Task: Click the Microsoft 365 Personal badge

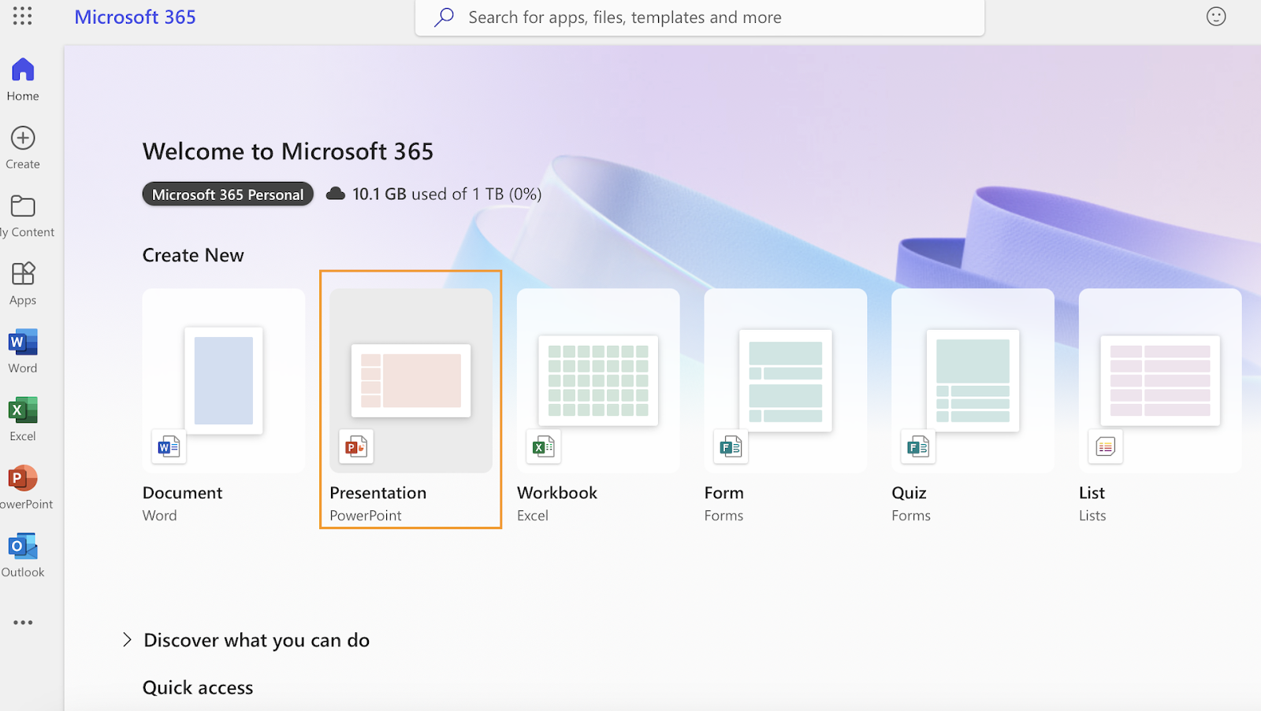Action: (x=228, y=194)
